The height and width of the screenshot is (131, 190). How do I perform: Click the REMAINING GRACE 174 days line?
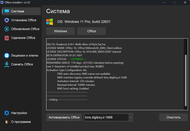[85, 63]
